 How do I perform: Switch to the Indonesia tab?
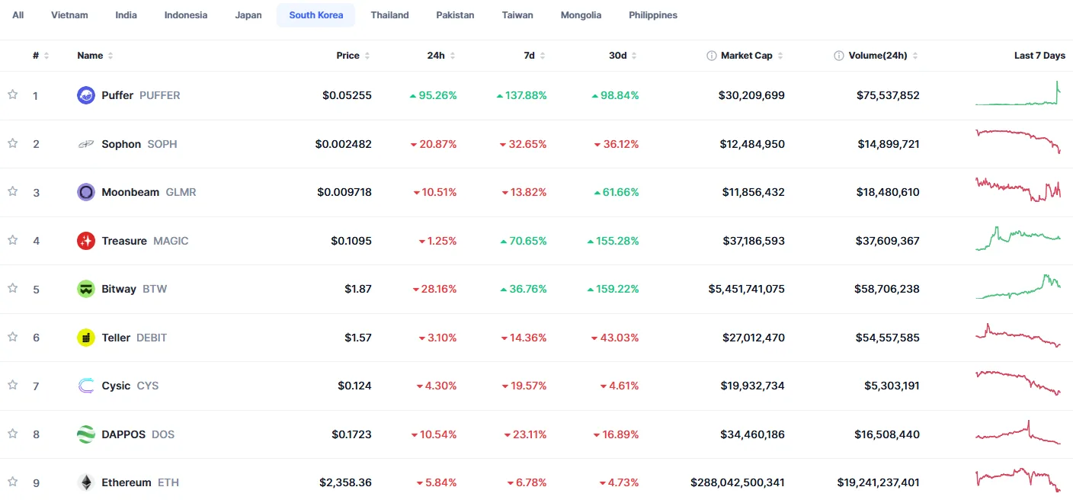(x=186, y=15)
